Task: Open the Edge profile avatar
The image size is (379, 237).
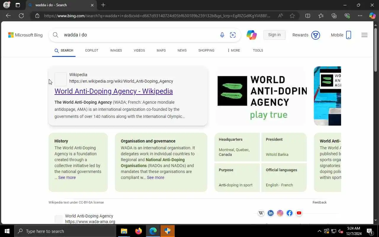Action: [x=7, y=5]
